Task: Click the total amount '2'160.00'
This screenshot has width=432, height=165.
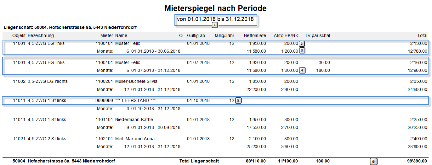Action: [418, 62]
